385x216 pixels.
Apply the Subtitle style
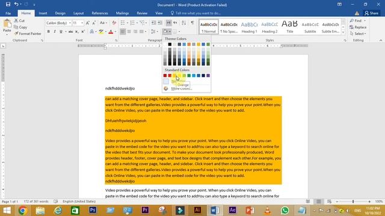[310, 27]
